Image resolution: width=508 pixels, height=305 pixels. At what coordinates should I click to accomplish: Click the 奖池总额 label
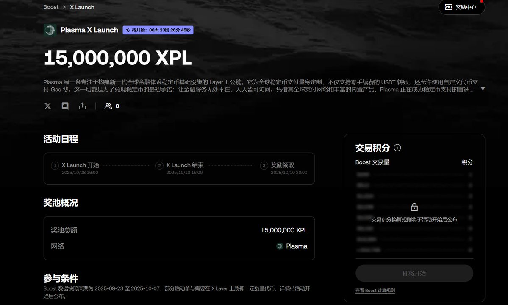coord(64,230)
